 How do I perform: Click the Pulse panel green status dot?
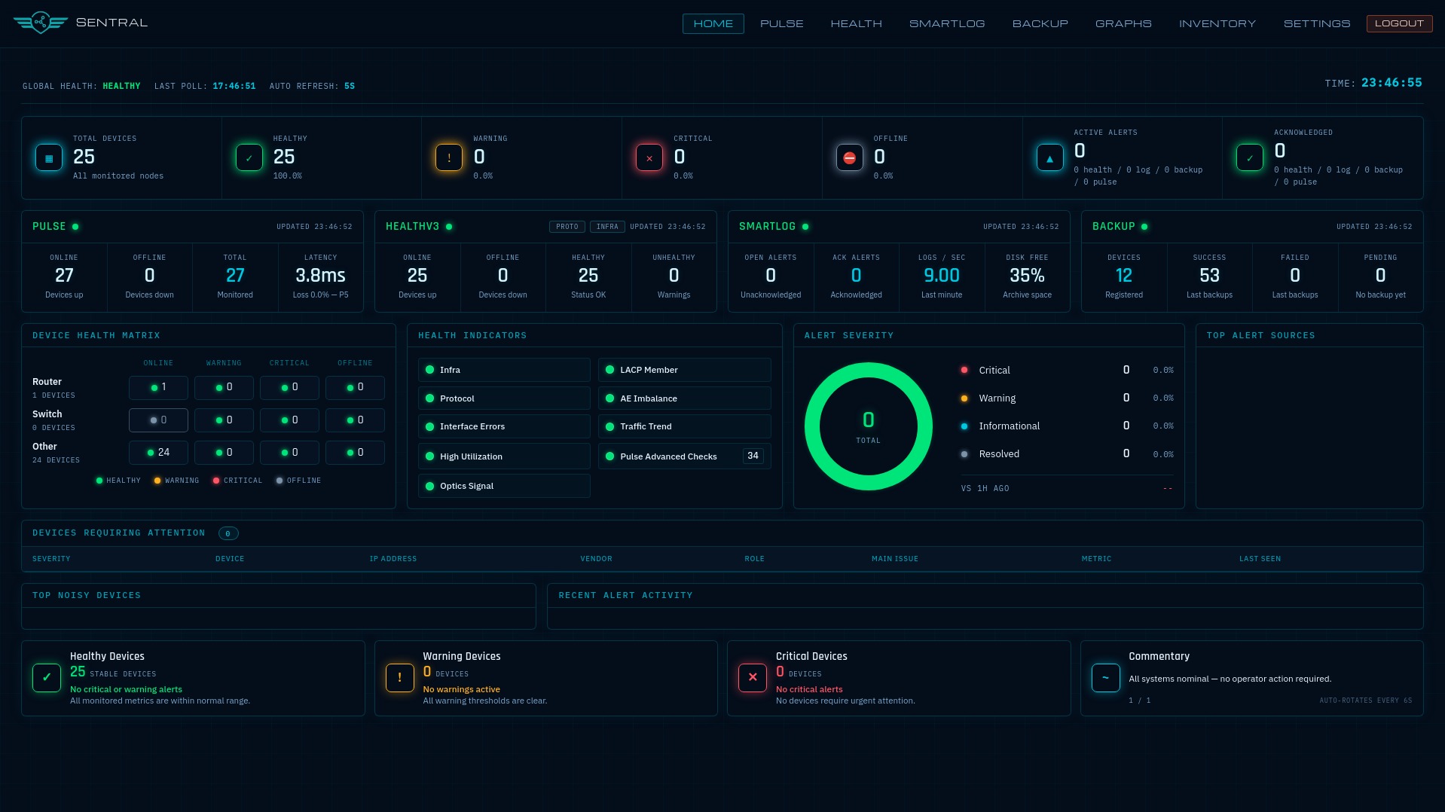(75, 227)
